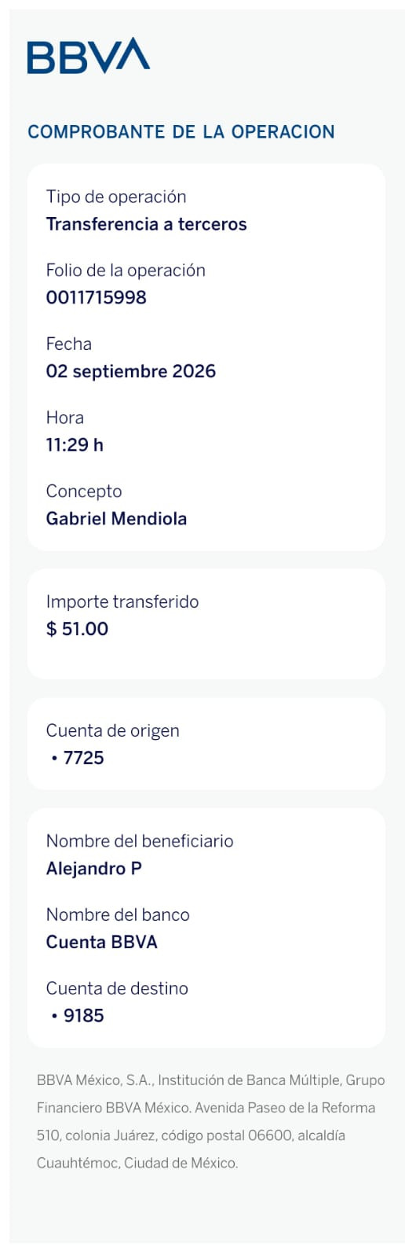Click the BBVA México legal address footer
The width and height of the screenshot is (405, 1258).
(210, 1121)
